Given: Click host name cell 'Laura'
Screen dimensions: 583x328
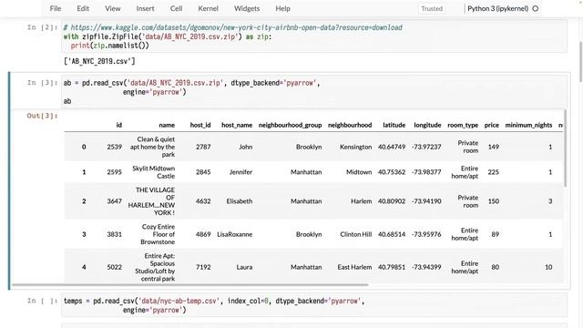Looking at the screenshot, I should (244, 267).
